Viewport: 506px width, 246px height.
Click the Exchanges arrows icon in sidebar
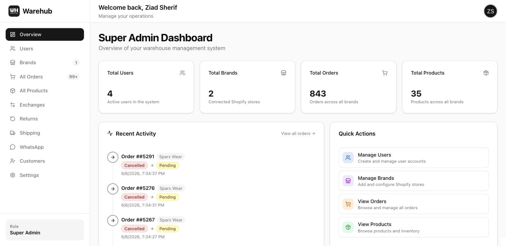13,105
